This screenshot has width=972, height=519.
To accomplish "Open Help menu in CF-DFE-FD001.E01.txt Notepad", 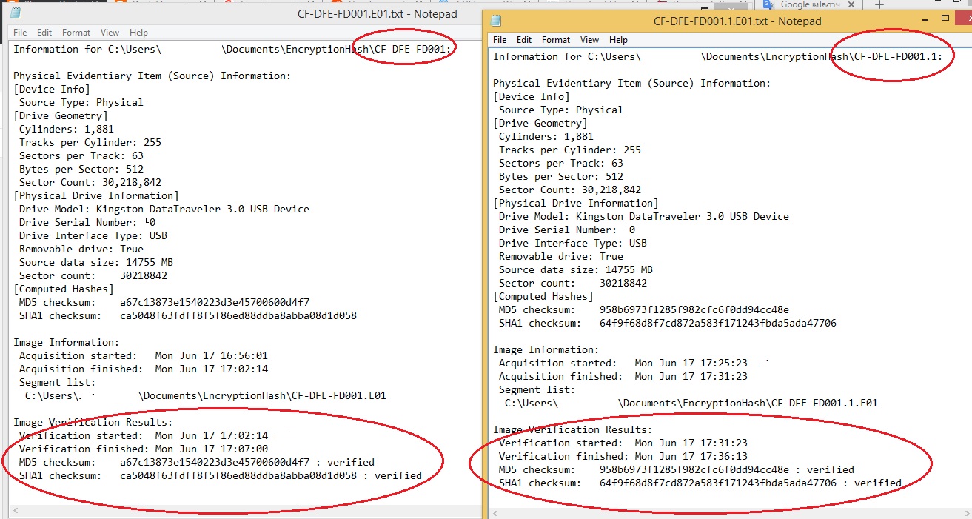I will [x=138, y=33].
